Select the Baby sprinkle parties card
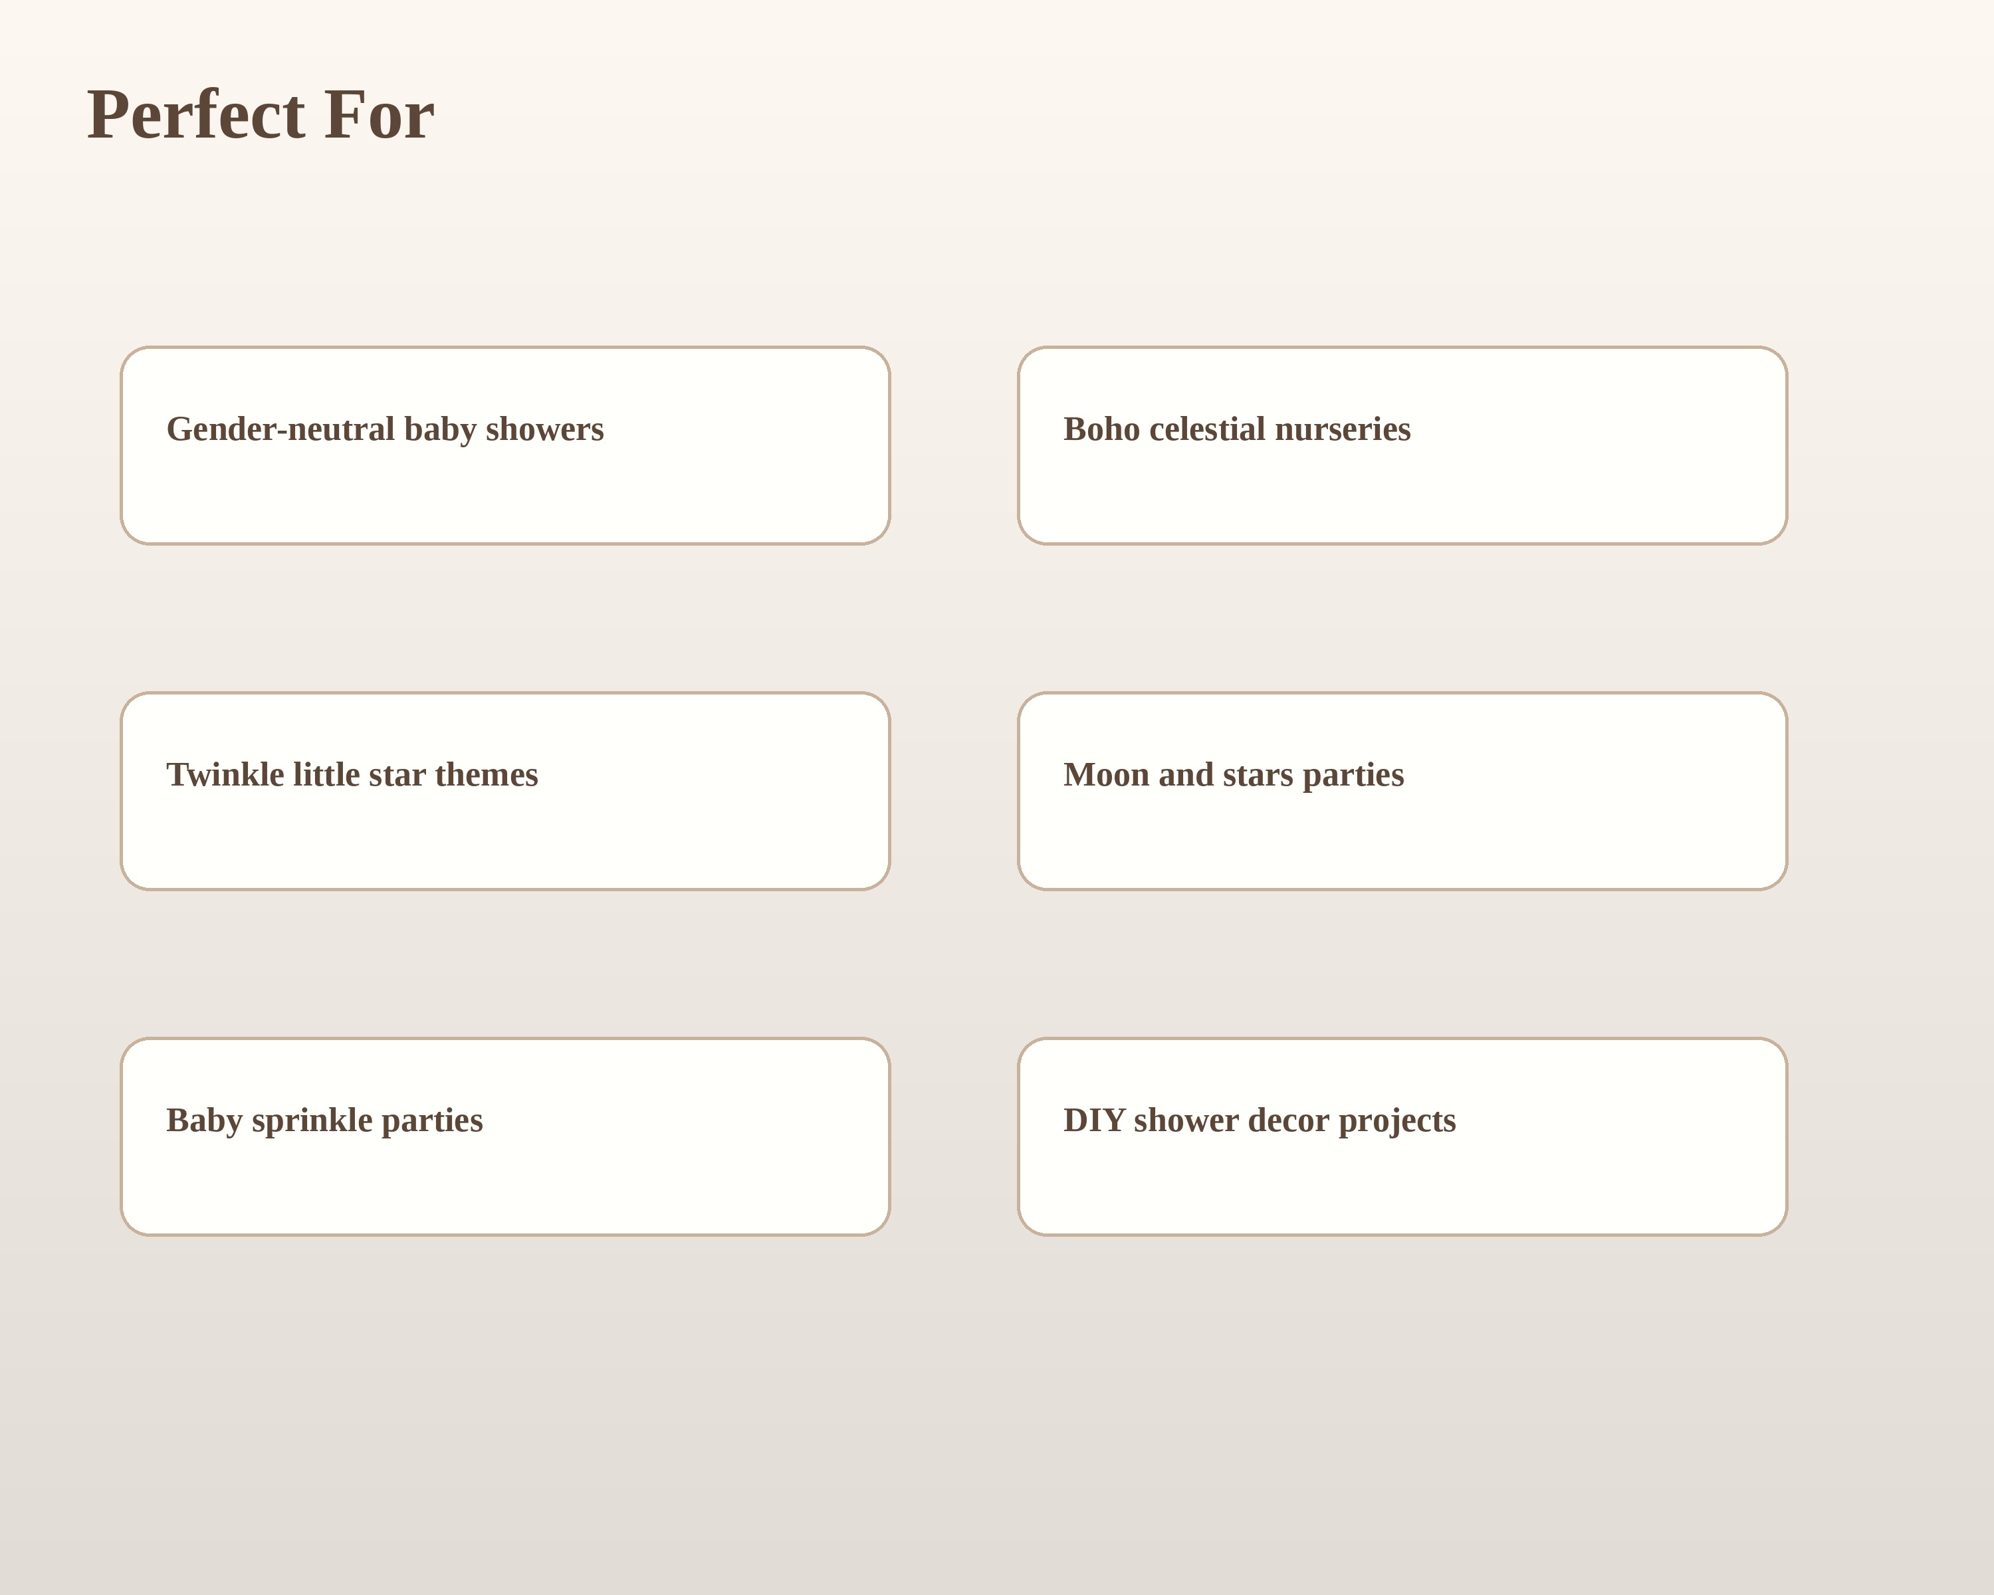 click(x=505, y=1136)
